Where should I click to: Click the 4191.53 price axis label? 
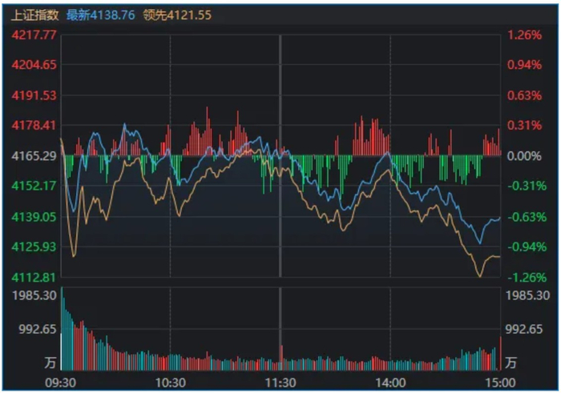click(34, 95)
